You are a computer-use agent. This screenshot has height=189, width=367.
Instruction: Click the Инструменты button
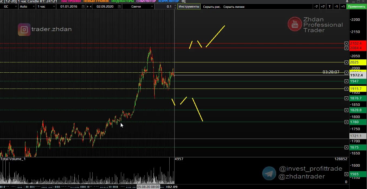pyautogui.click(x=189, y=6)
